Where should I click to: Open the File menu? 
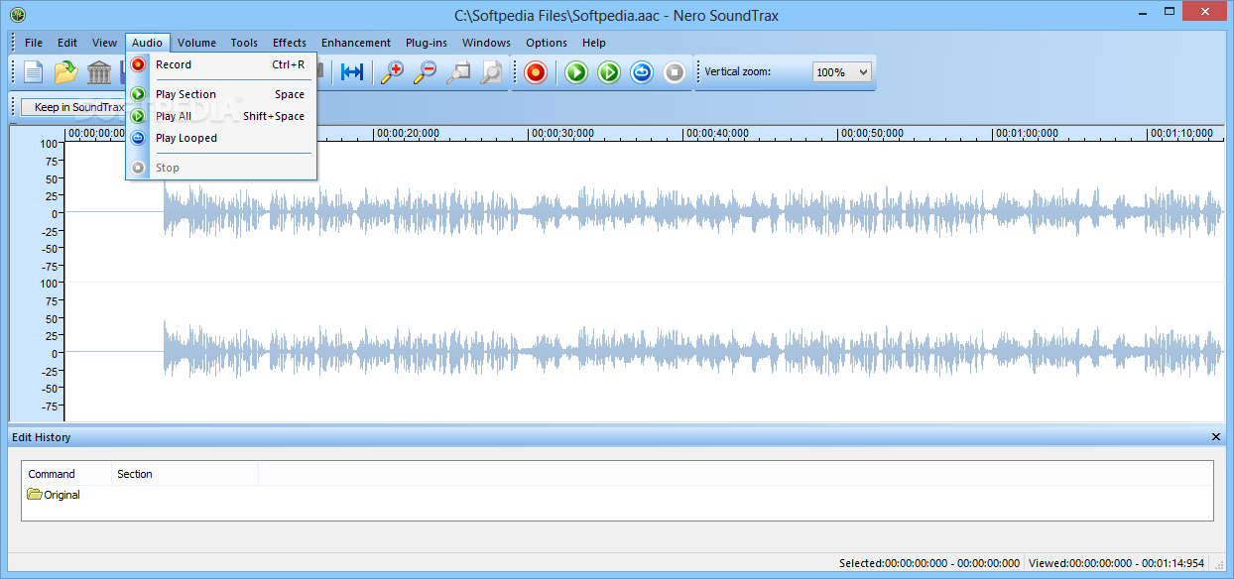coord(34,43)
